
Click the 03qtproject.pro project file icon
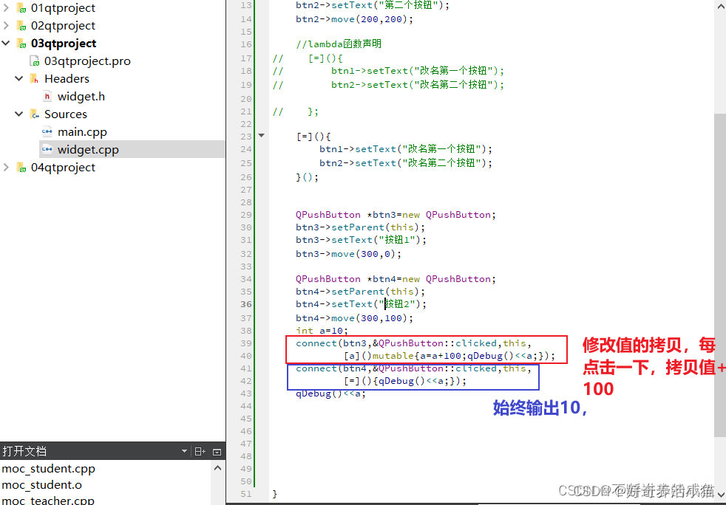tap(34, 61)
